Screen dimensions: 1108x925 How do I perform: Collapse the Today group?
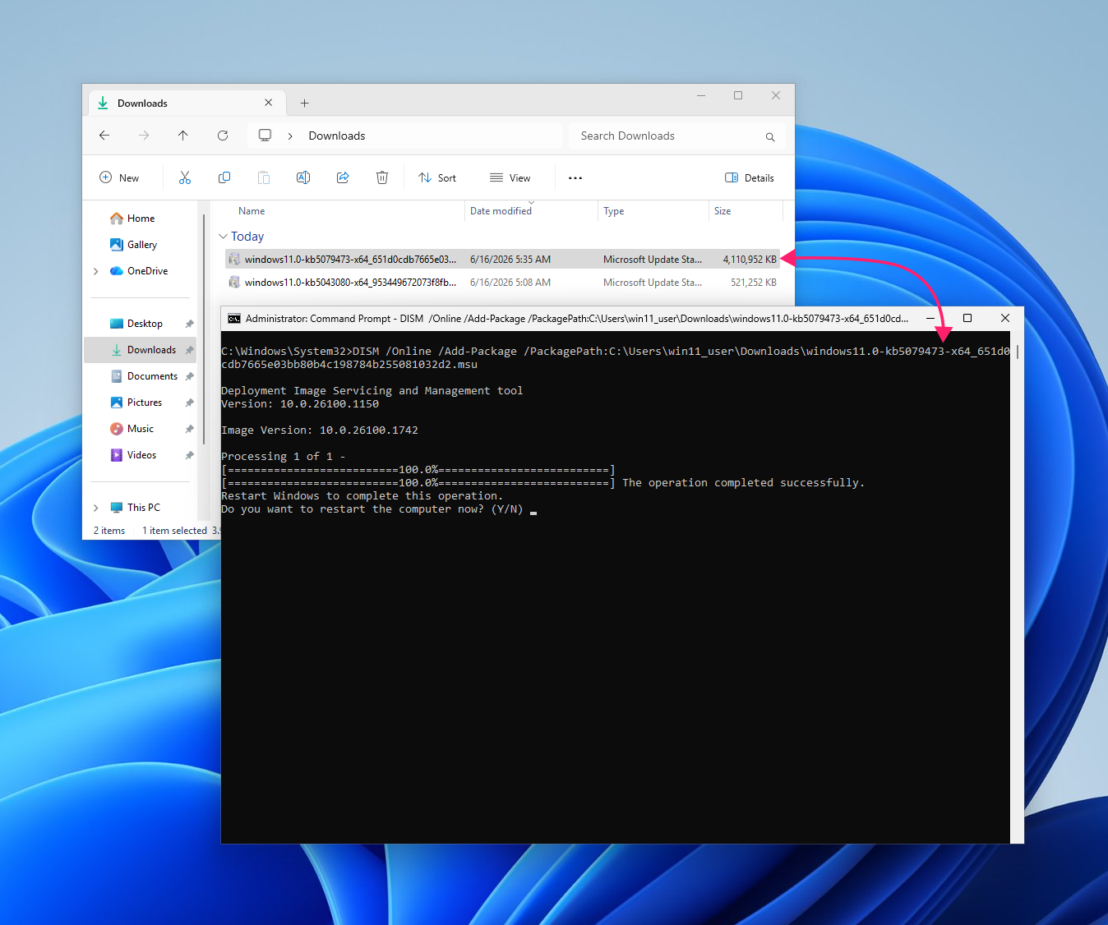pos(223,237)
